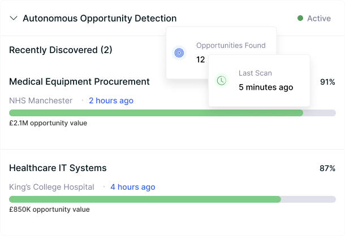
Task: Click the Last Scan card label
Action: point(255,73)
